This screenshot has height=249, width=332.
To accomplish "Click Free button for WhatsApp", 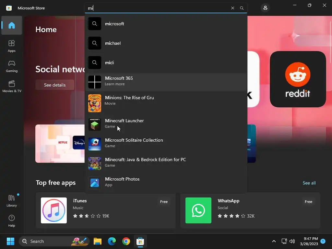I will click(x=309, y=202).
